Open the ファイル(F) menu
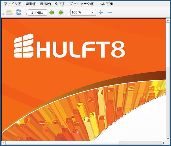The width and height of the screenshot is (171, 146). pyautogui.click(x=13, y=4)
